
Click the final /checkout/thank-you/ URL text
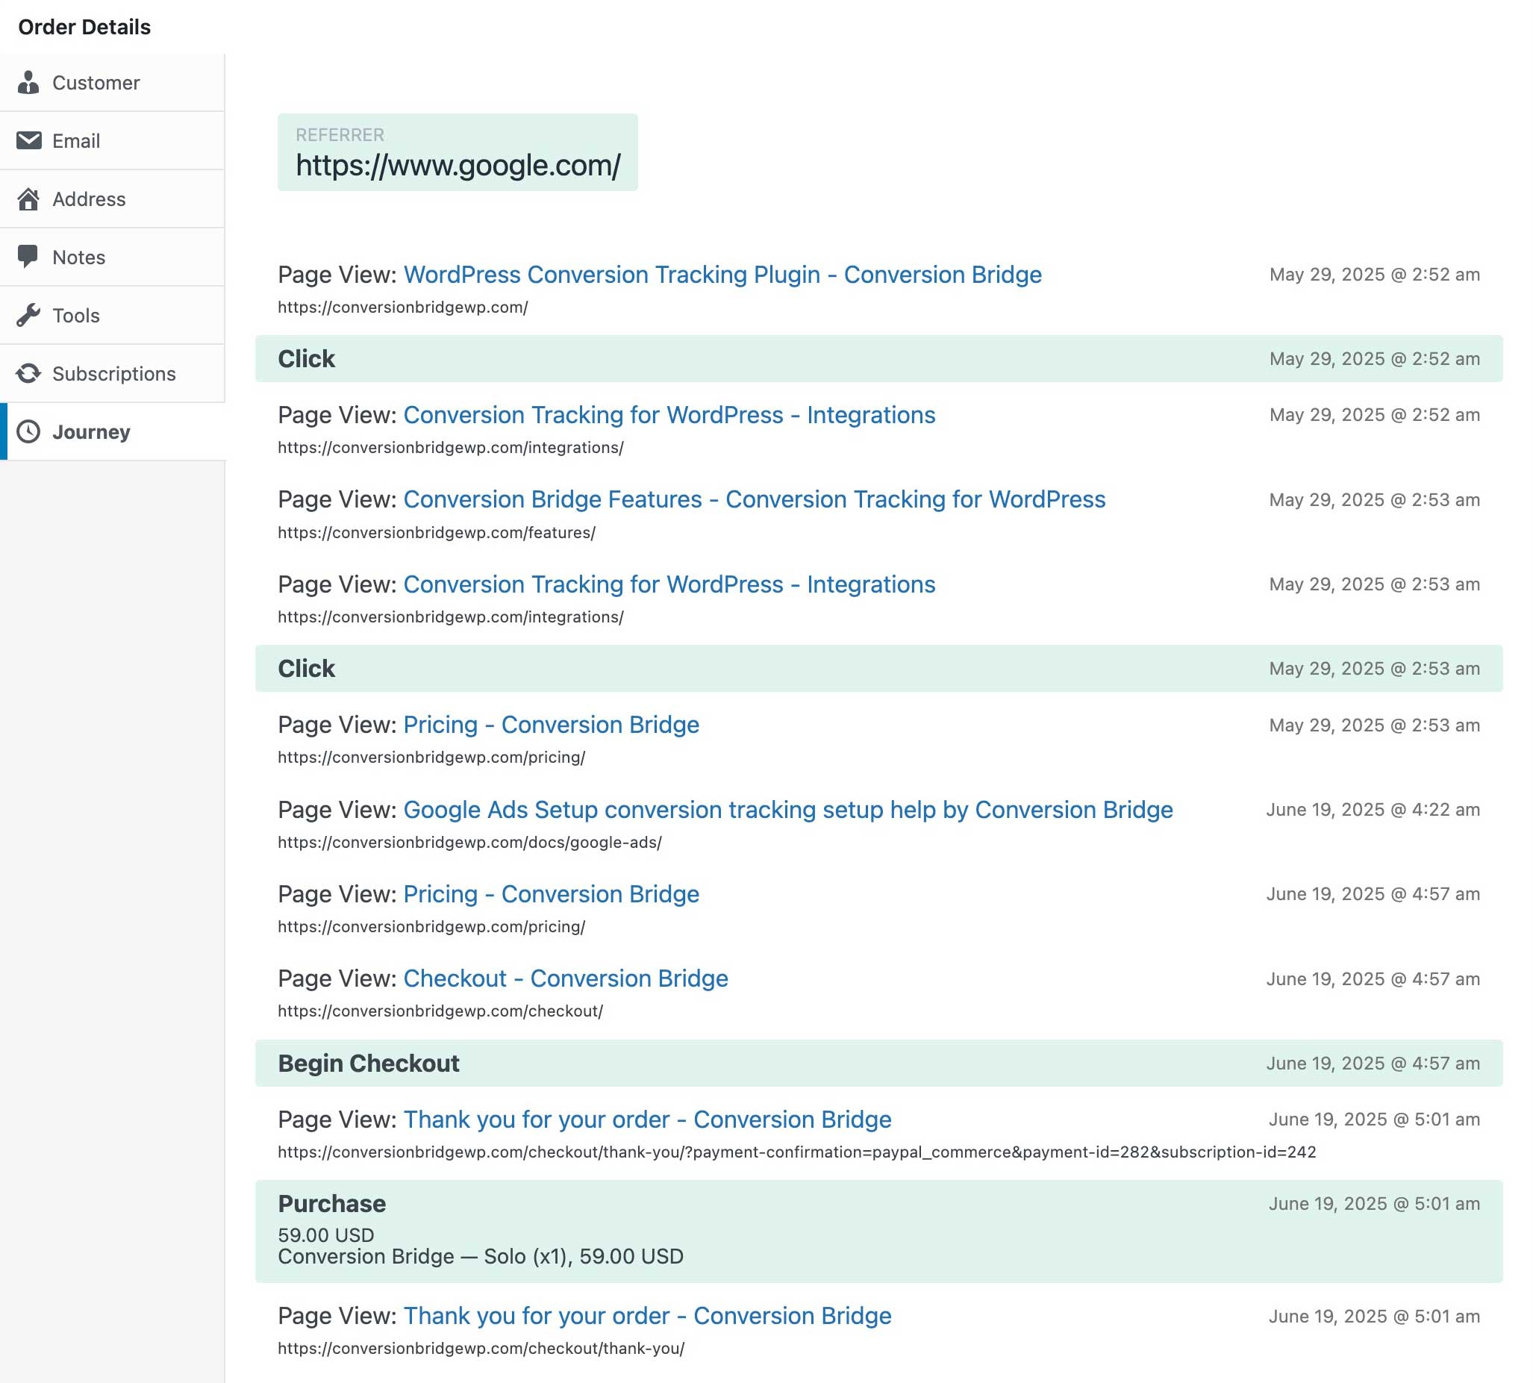[x=481, y=1348]
